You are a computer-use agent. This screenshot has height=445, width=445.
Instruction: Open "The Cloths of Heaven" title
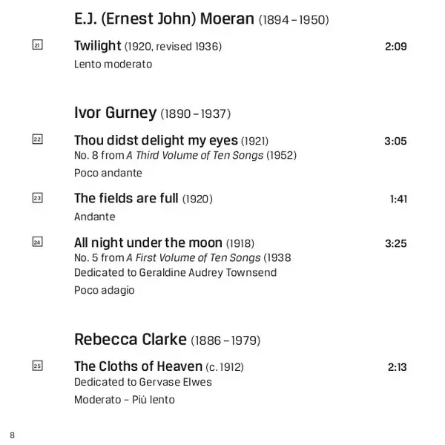tap(138, 366)
